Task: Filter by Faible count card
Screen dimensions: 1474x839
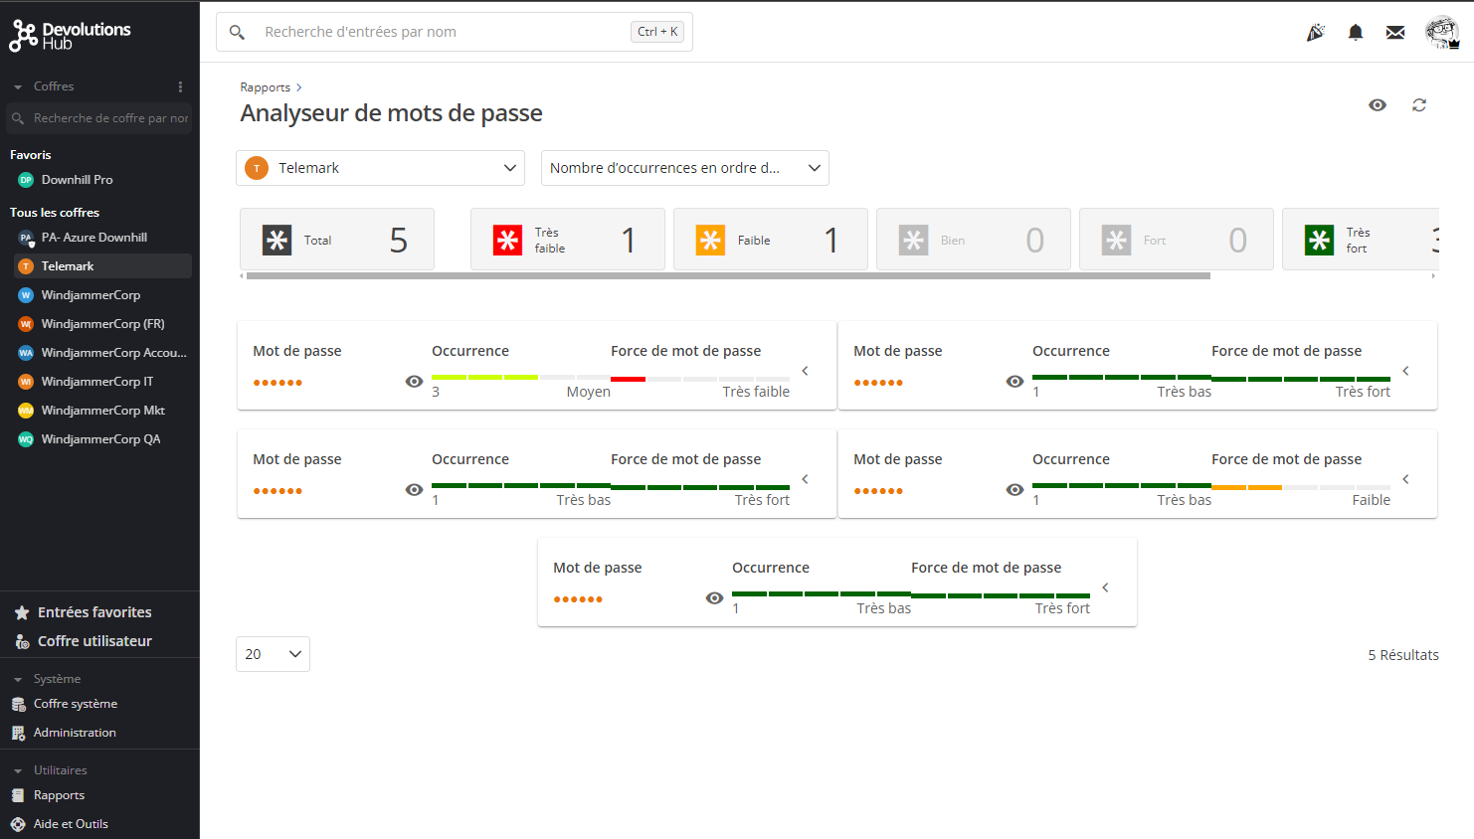Action: click(771, 240)
